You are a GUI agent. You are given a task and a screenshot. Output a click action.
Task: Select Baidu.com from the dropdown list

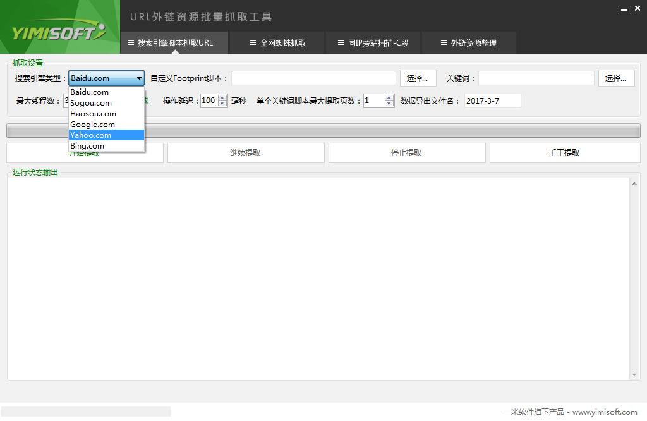pyautogui.click(x=106, y=92)
